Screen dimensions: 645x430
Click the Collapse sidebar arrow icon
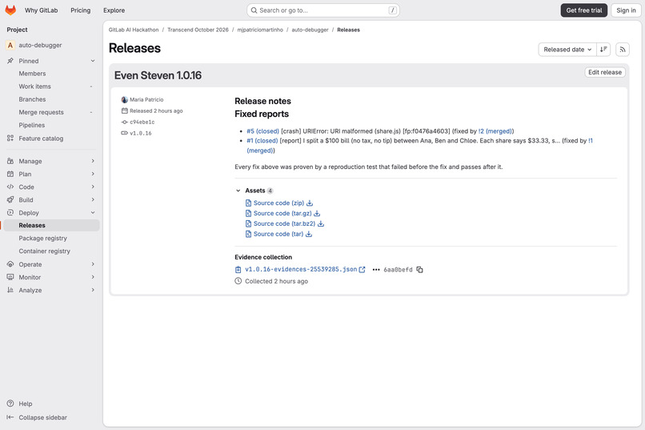[x=10, y=417]
